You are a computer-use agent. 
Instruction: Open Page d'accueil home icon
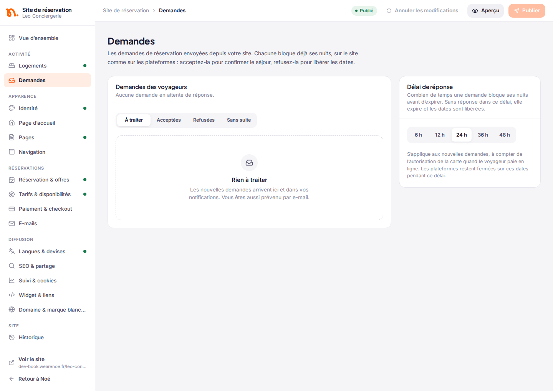(x=12, y=123)
